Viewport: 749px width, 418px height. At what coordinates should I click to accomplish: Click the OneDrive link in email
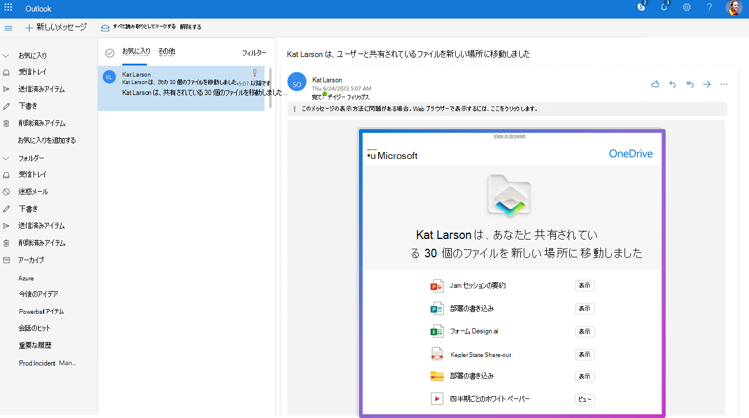[x=631, y=154]
